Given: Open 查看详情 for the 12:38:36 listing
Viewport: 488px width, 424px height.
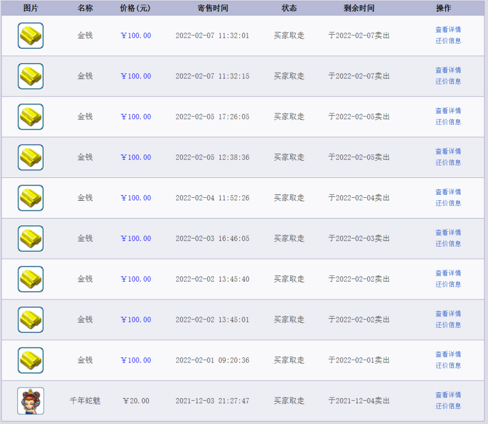Looking at the screenshot, I should (448, 152).
